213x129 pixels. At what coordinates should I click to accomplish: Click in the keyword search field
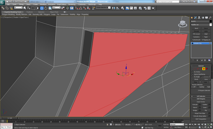[168, 2]
